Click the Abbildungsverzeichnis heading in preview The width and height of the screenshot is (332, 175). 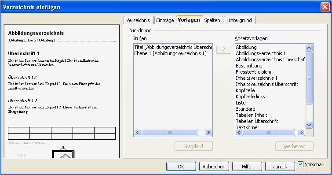tap(36, 33)
